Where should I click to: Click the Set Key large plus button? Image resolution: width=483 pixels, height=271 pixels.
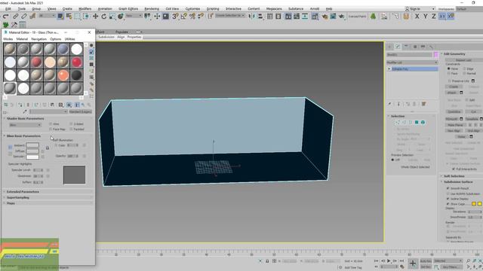(413, 263)
